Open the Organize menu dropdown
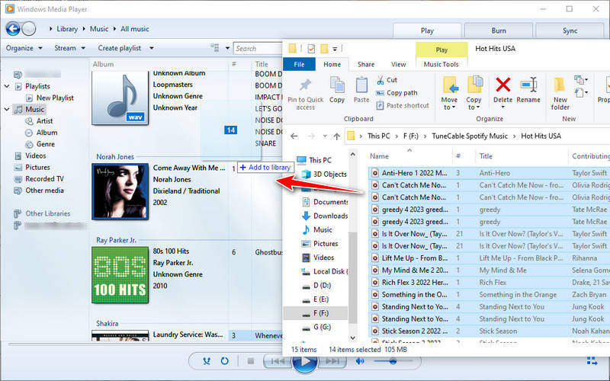Viewport: 610px width, 381px height. point(24,48)
